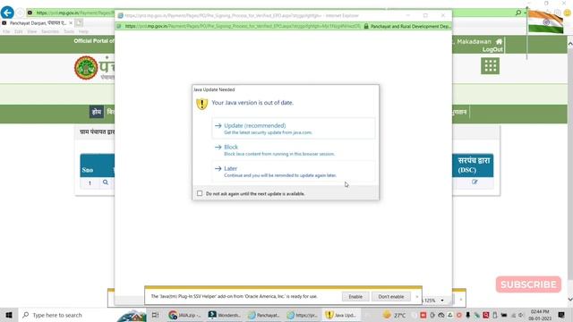Open Task View on taskbar
Image resolution: width=573 pixels, height=322 pixels.
155,315
